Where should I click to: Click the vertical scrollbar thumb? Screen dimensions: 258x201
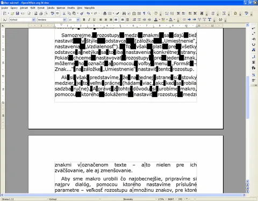248,97
